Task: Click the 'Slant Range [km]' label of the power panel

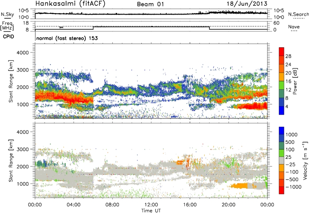Action: tap(11, 81)
